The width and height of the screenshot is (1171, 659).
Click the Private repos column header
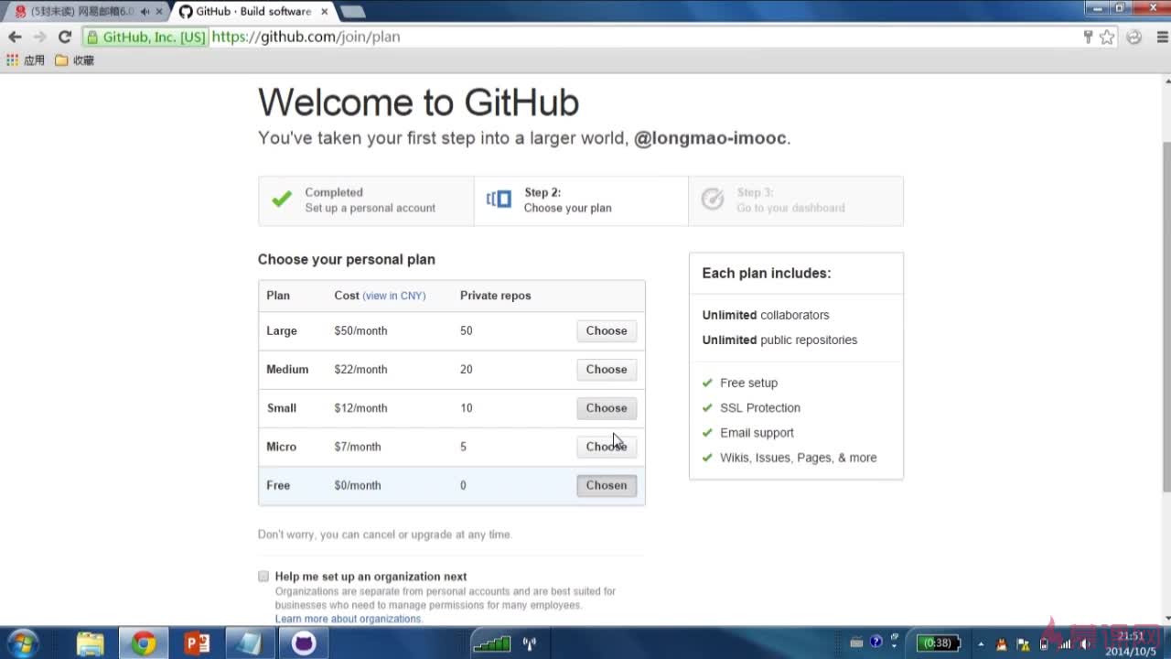click(495, 296)
